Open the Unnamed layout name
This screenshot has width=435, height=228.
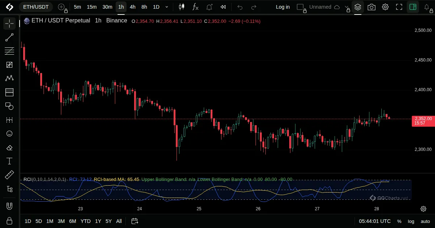[320, 7]
